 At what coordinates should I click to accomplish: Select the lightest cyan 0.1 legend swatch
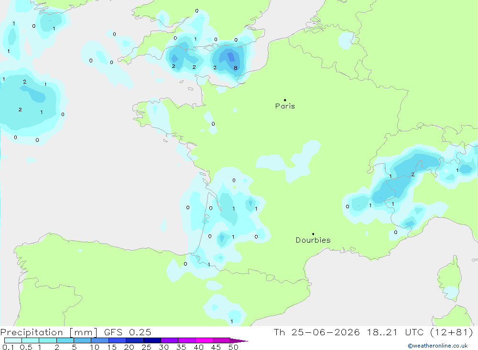[13, 340]
